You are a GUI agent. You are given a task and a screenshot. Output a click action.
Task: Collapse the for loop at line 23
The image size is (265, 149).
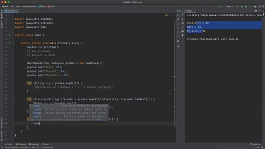pyautogui.click(x=14, y=99)
